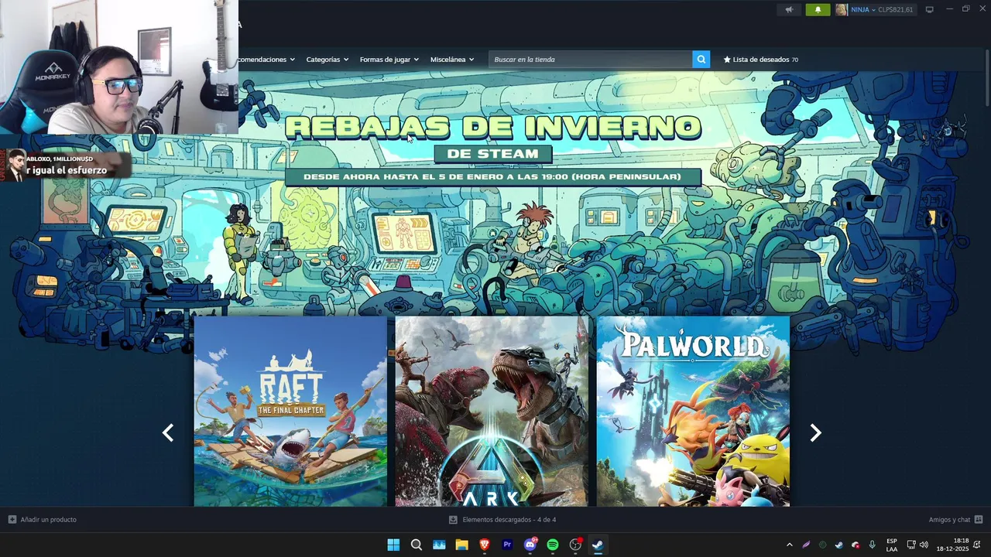Open the Categorías dropdown menu

327,60
